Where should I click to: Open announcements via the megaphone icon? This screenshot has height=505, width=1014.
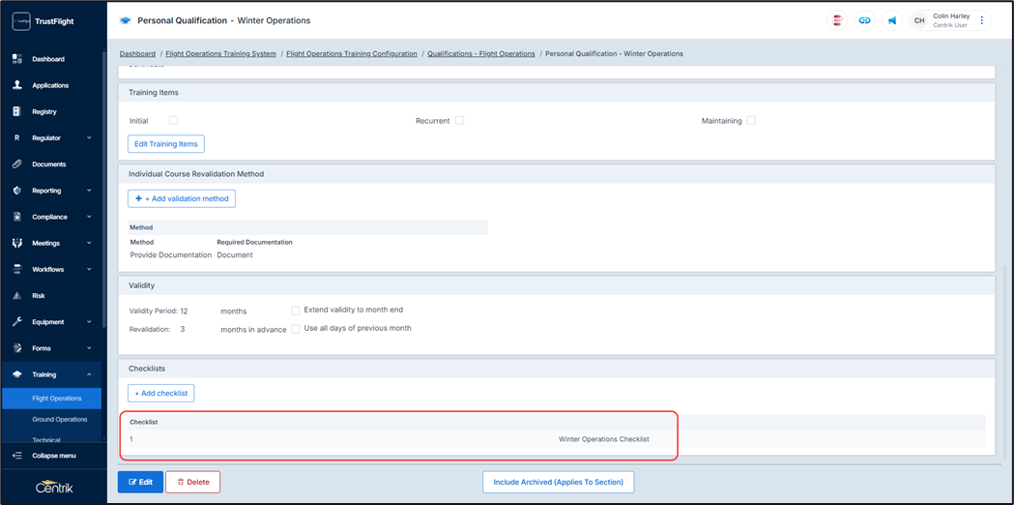pos(892,20)
